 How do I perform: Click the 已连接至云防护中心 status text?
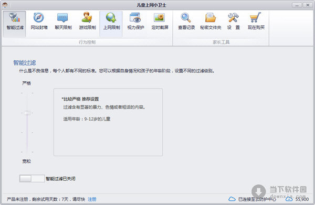(257, 199)
